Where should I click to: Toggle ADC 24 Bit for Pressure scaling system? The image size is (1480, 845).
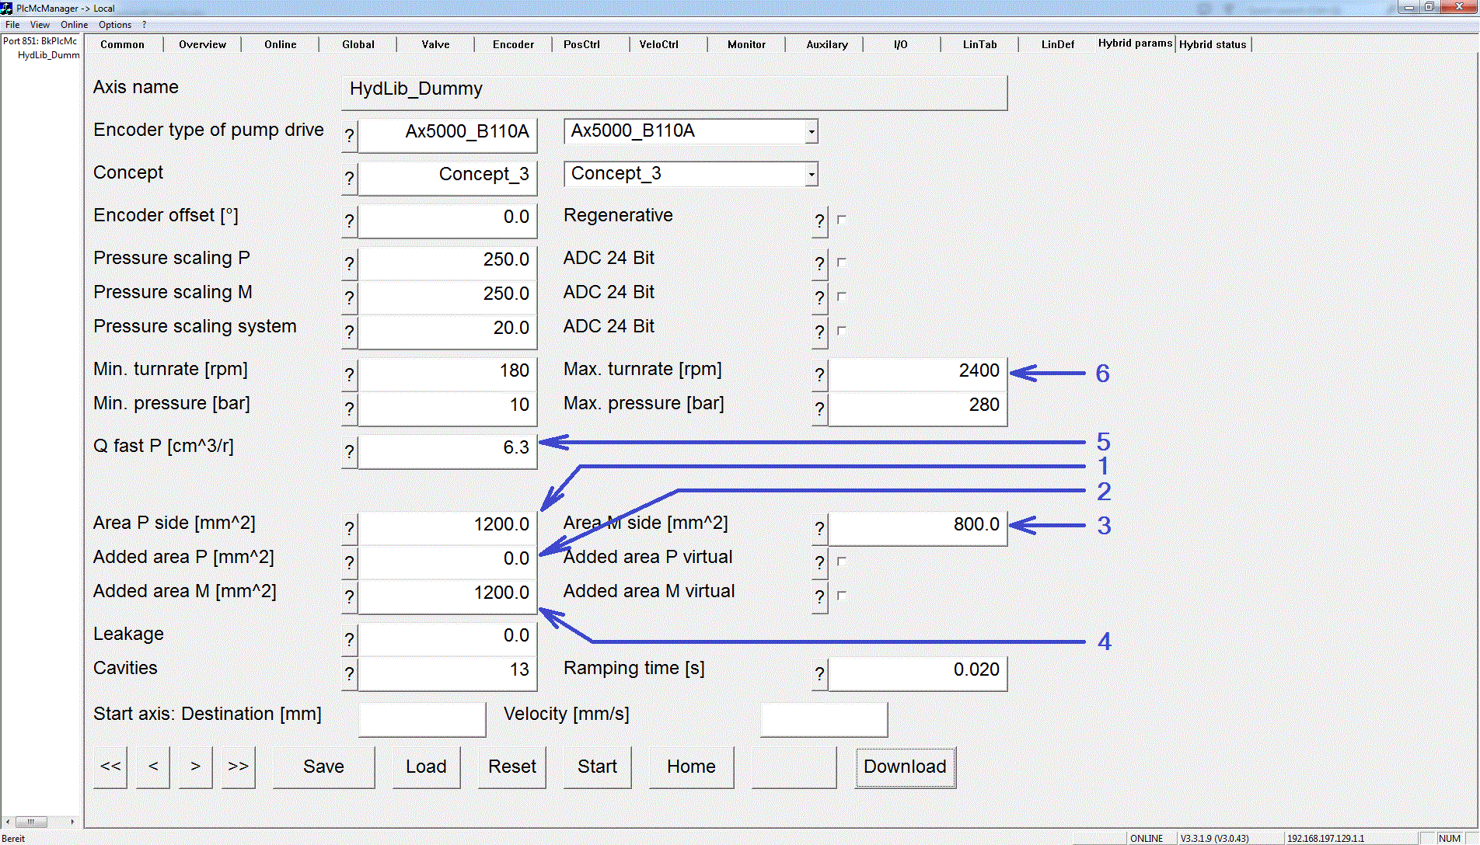(842, 331)
